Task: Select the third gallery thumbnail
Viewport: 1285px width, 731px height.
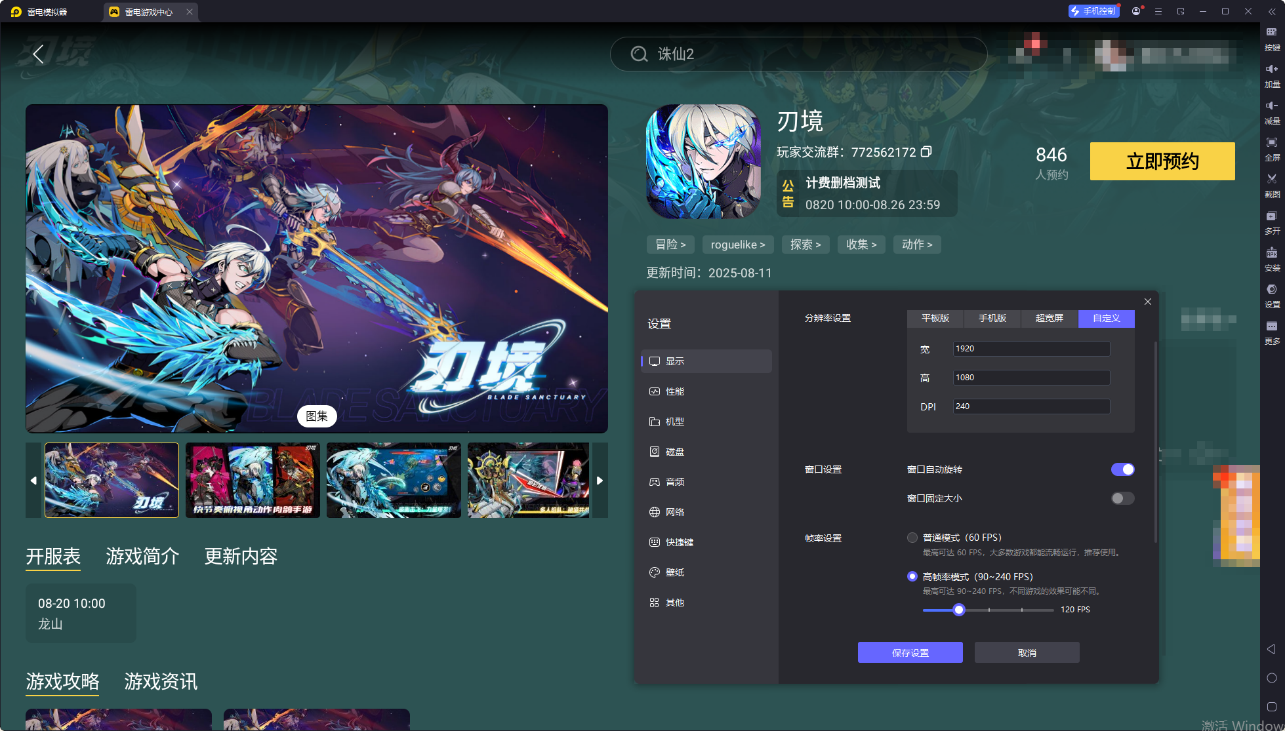Action: (x=394, y=481)
